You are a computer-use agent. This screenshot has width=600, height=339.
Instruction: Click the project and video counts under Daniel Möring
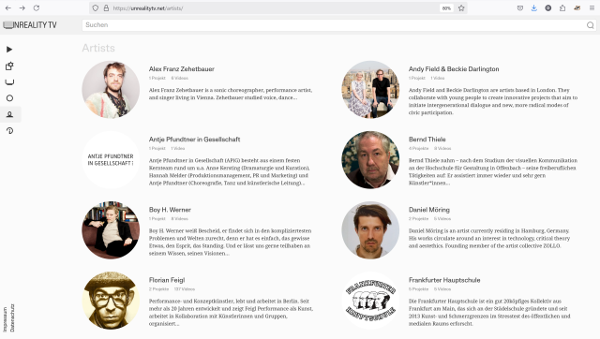tap(429, 218)
